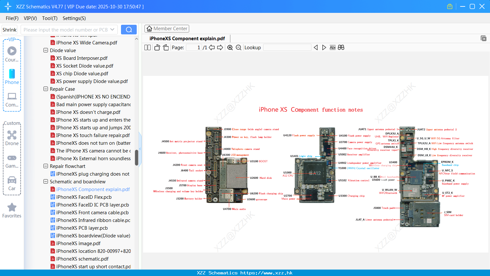This screenshot has height=276, width=490.
Task: Zoom out of the PDF
Action: click(x=238, y=48)
